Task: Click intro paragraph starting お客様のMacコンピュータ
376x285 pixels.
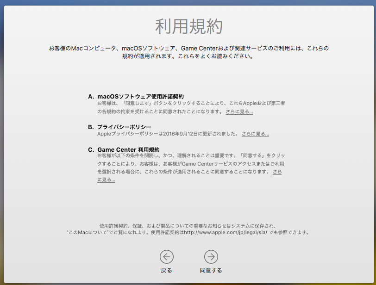Action: [x=189, y=52]
